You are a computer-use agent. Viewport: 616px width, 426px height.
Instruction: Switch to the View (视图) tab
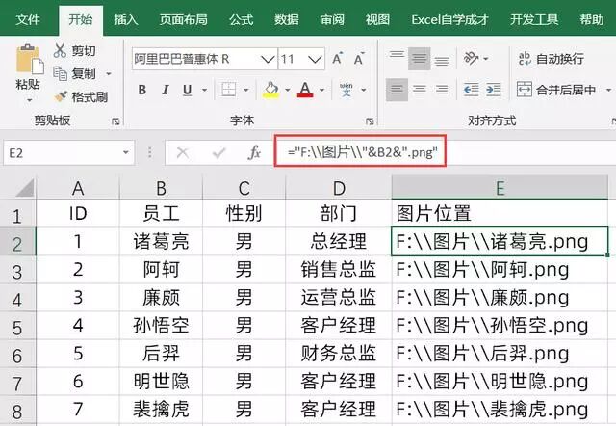377,19
